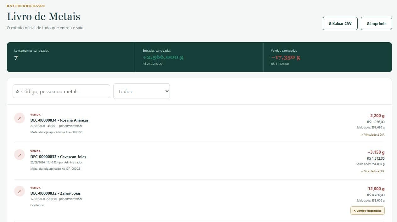The width and height of the screenshot is (397, 222).
Task: Click the R$ 8.760,00 value
Action: [376, 195]
